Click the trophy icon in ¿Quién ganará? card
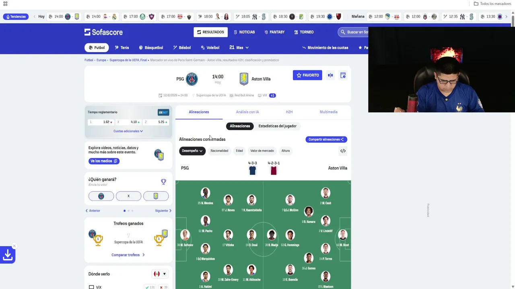This screenshot has width=515, height=289. tap(163, 182)
